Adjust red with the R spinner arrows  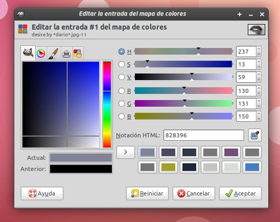pos(259,91)
